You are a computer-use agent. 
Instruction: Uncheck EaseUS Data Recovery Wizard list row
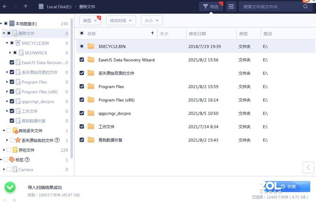tap(82, 60)
